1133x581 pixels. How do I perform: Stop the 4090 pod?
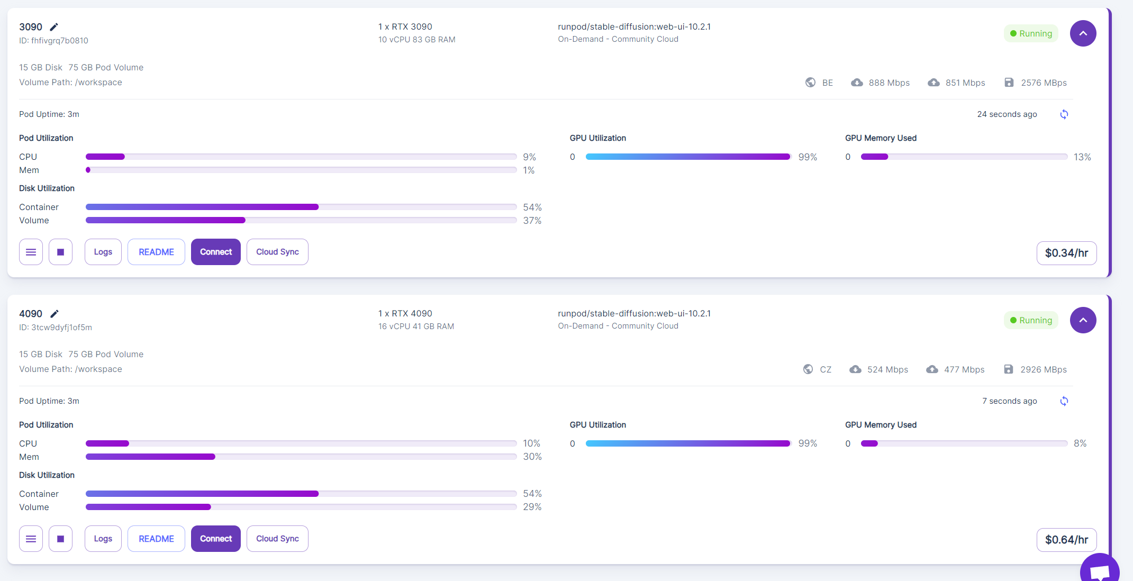point(60,539)
